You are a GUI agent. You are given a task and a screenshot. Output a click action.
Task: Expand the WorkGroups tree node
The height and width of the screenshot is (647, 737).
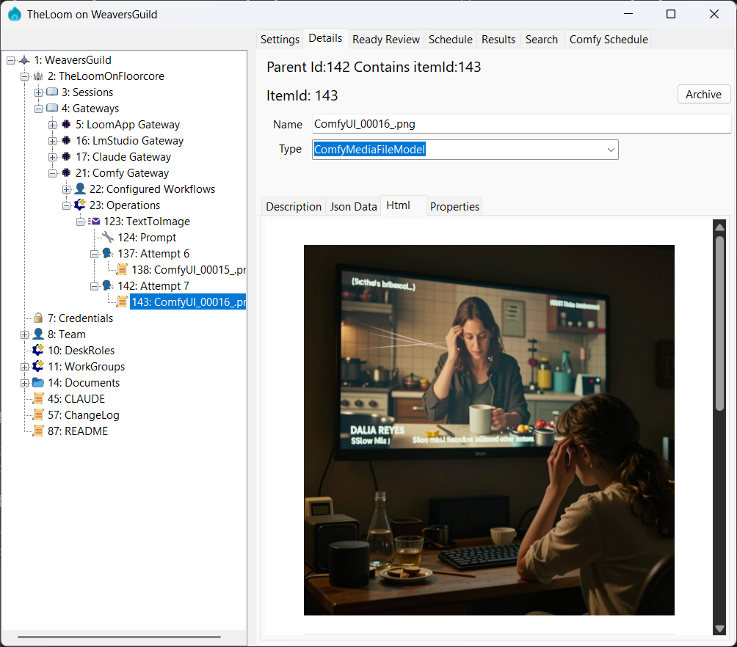click(24, 367)
